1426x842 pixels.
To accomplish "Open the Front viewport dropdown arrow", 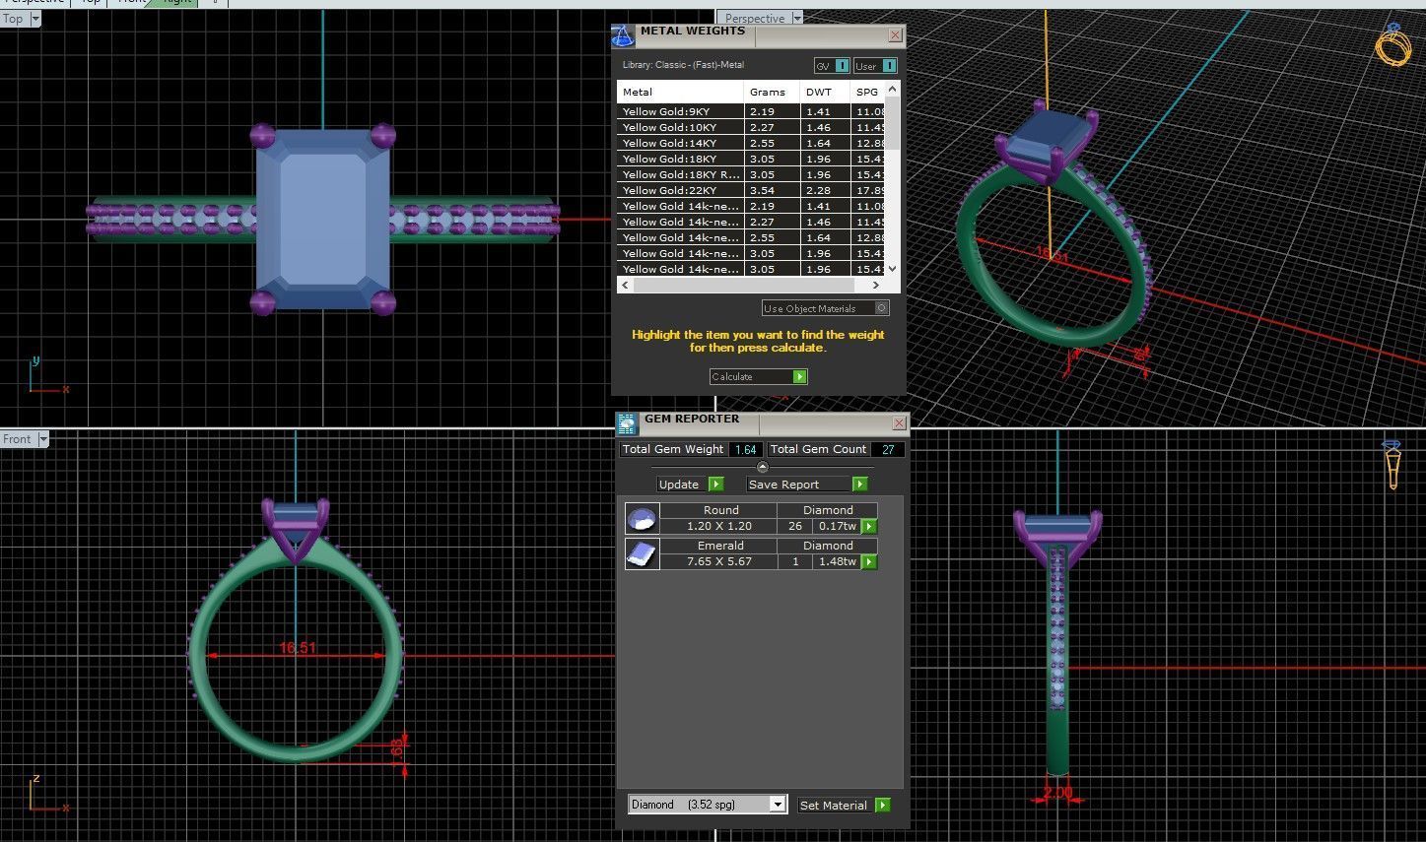I will click(x=42, y=439).
